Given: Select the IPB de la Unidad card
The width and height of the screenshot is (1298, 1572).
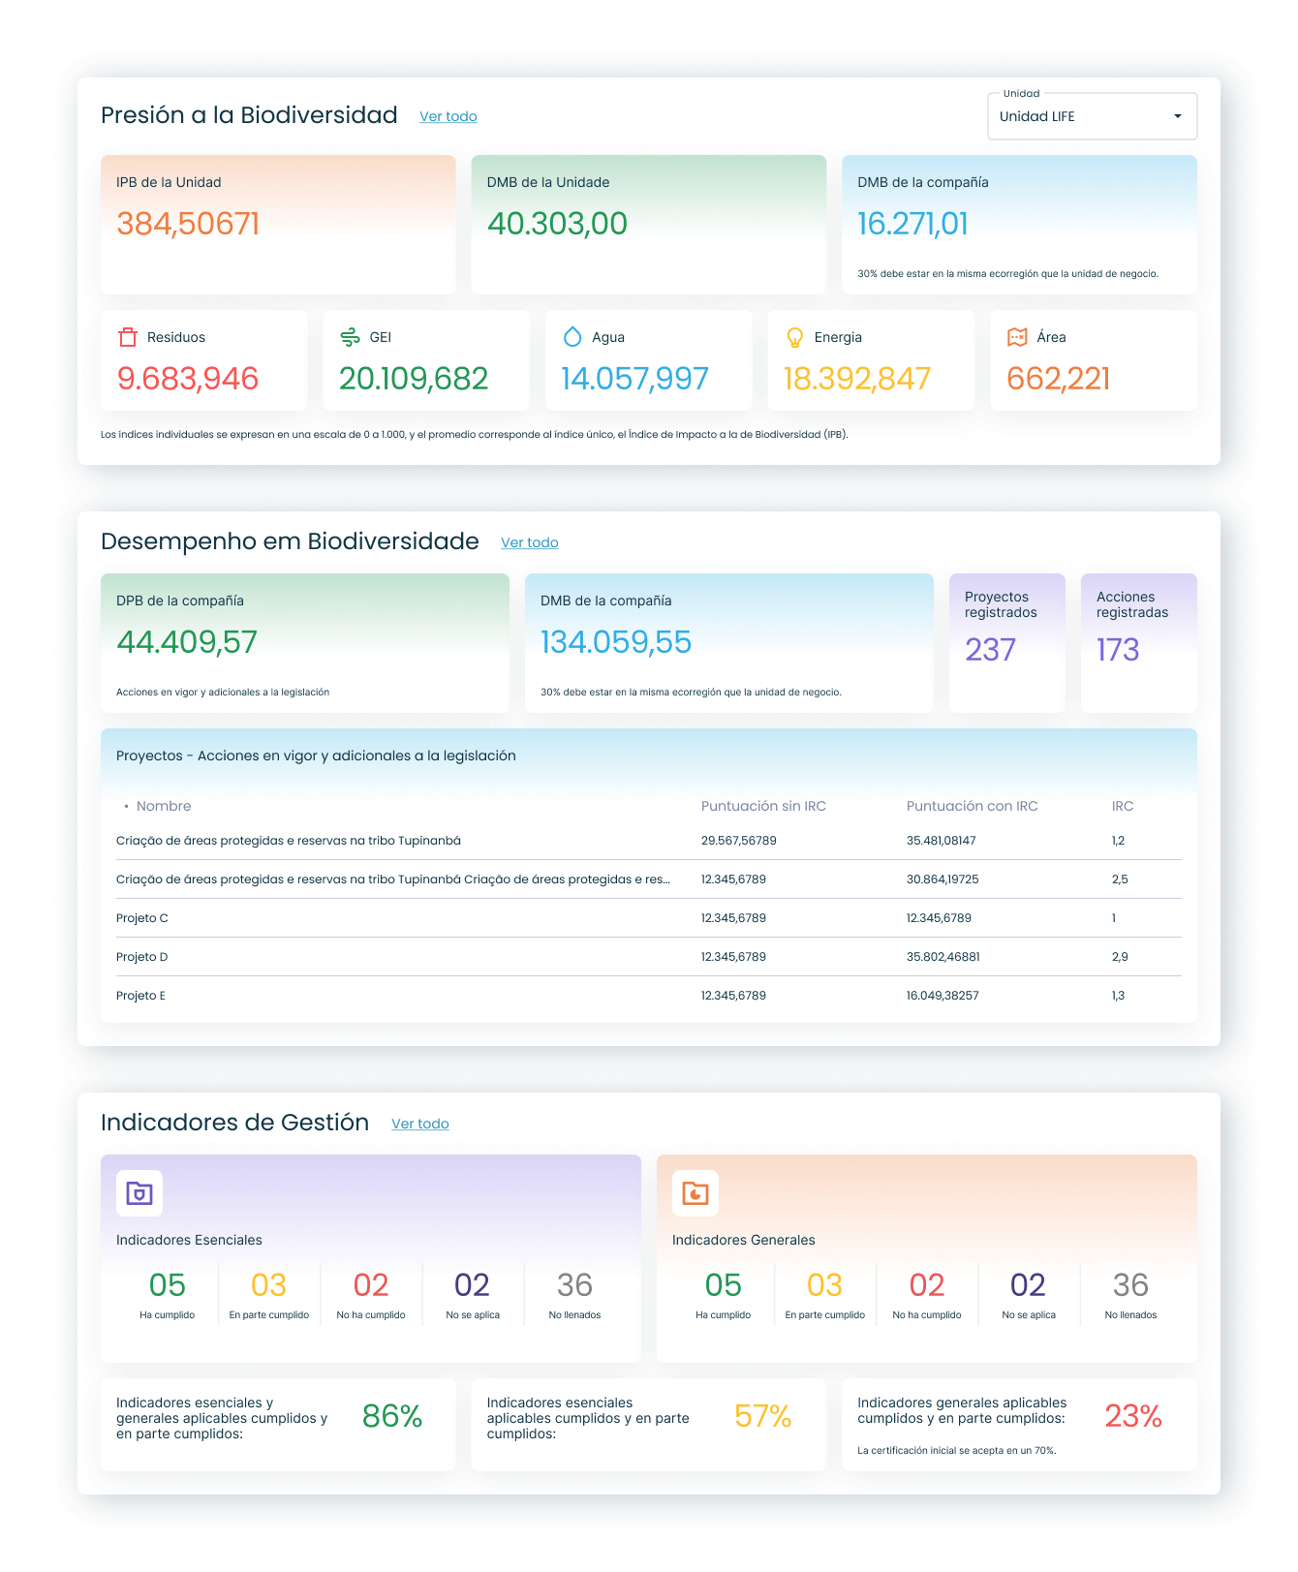Looking at the screenshot, I should coord(278,225).
